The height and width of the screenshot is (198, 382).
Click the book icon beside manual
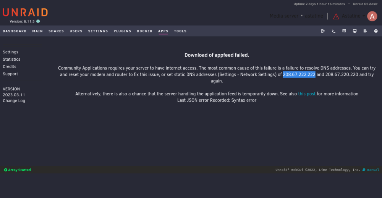[364, 170]
